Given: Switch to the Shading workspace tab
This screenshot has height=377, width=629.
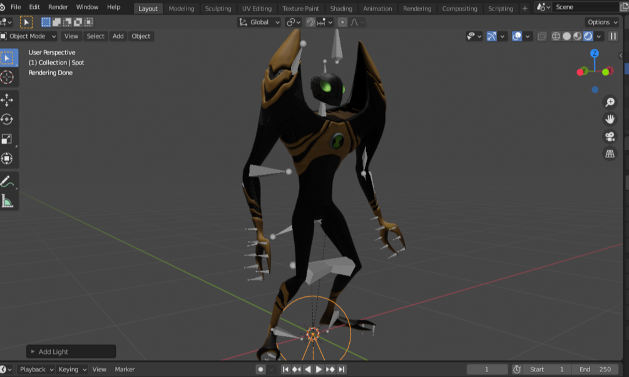Looking at the screenshot, I should click(x=341, y=8).
